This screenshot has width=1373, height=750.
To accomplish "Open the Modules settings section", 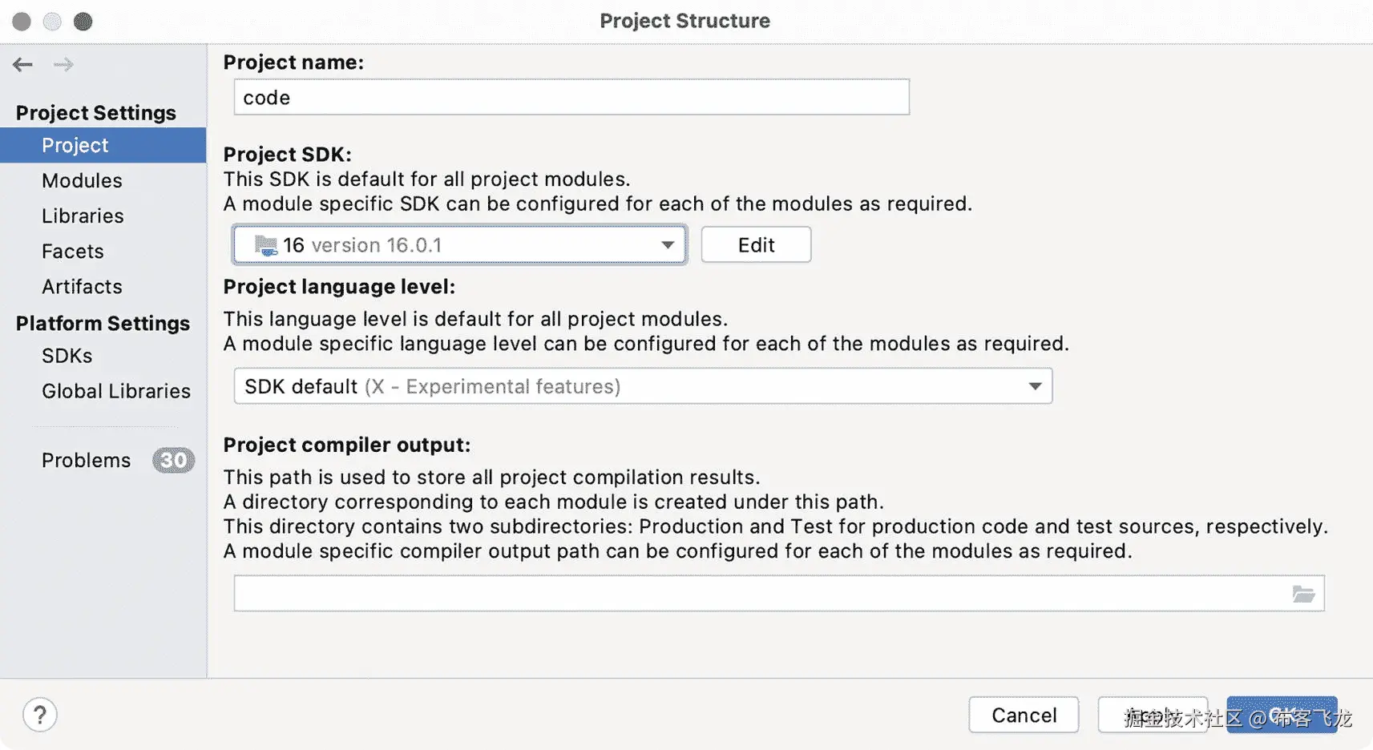I will (82, 180).
